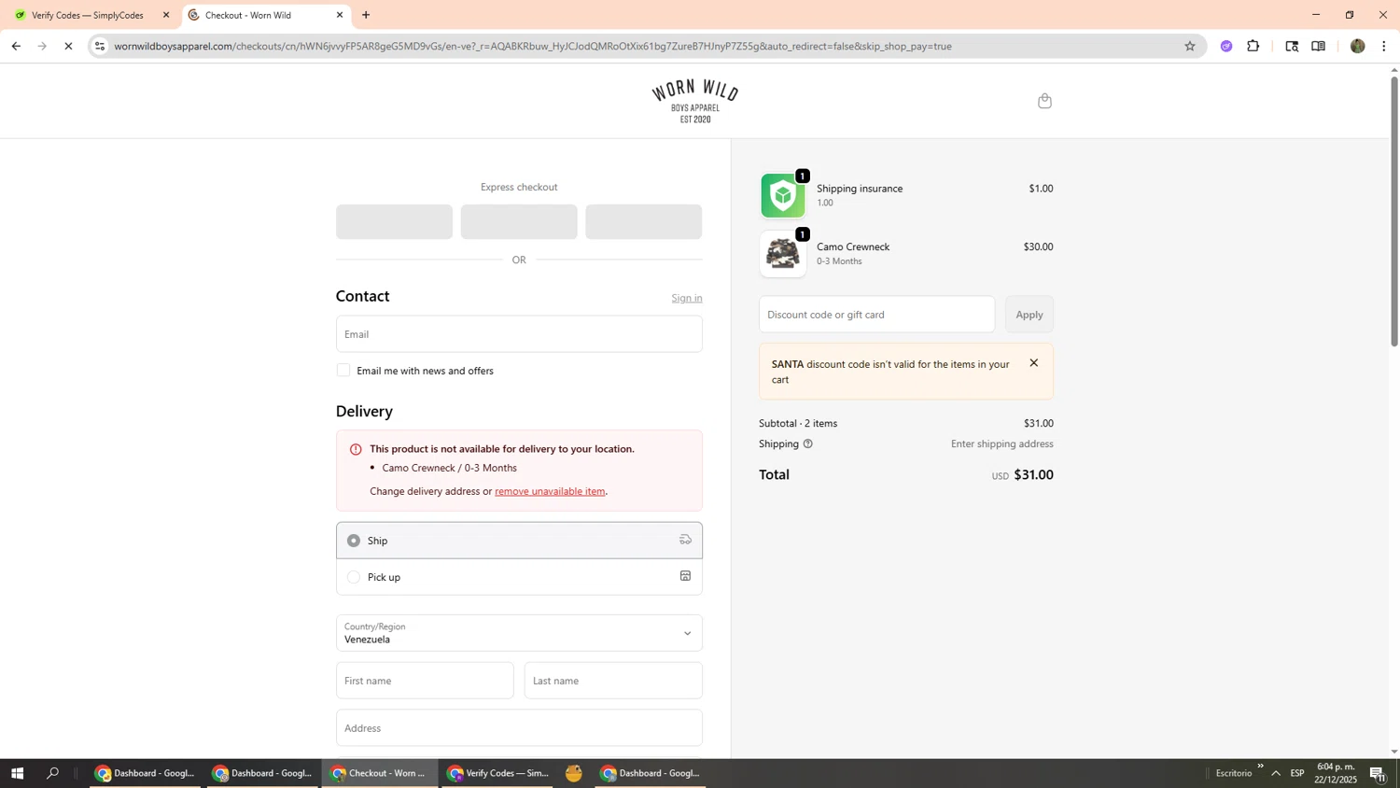
Task: Click the Worn Wild store logo
Action: [695, 101]
